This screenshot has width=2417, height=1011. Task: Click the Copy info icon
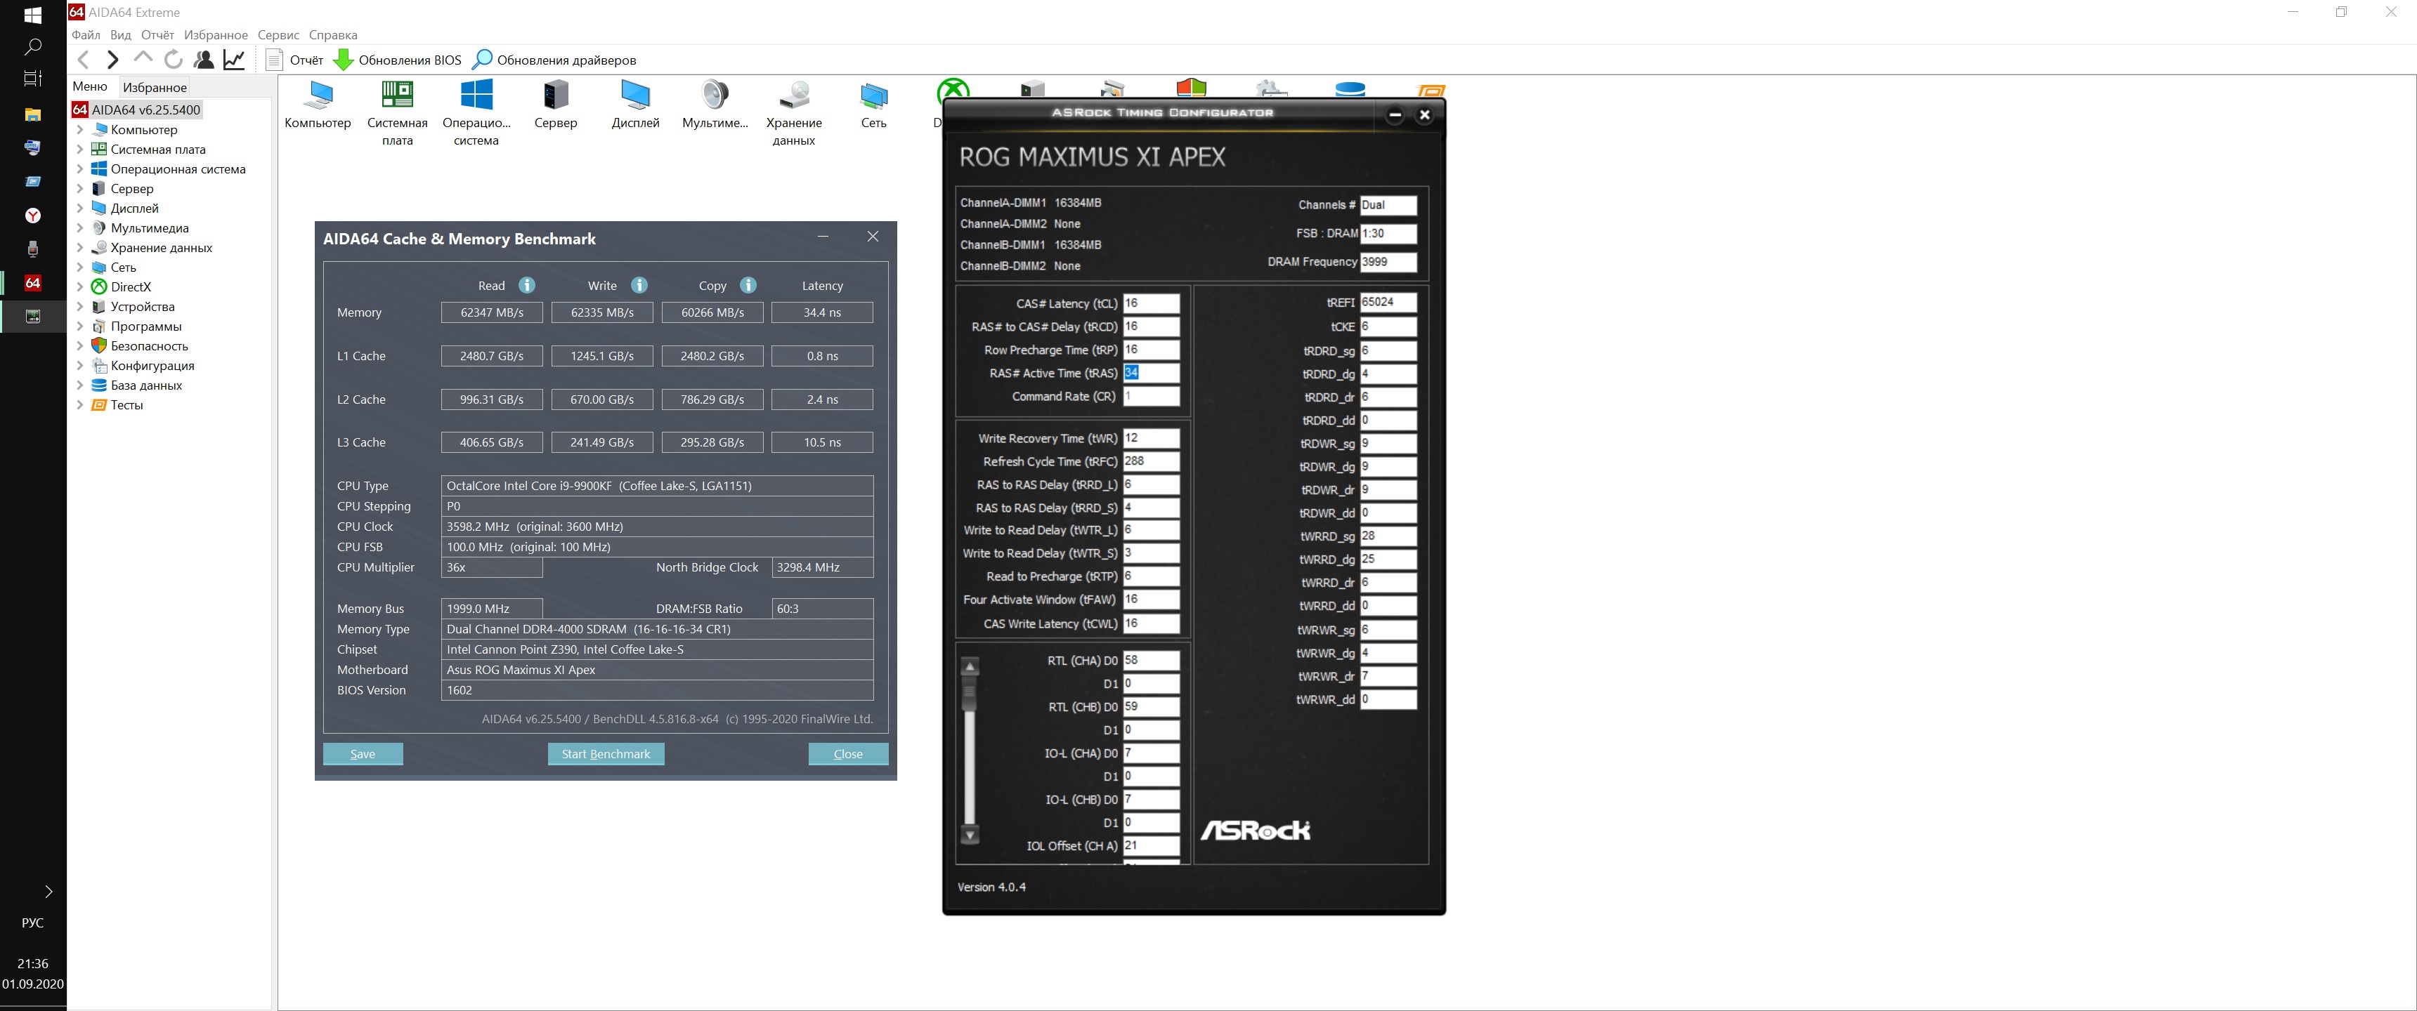pos(748,285)
